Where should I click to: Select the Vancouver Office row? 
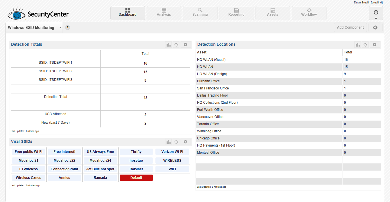288,117
